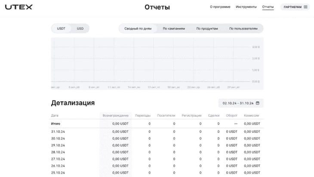
Task: Open О программе page
Action: (220, 7)
